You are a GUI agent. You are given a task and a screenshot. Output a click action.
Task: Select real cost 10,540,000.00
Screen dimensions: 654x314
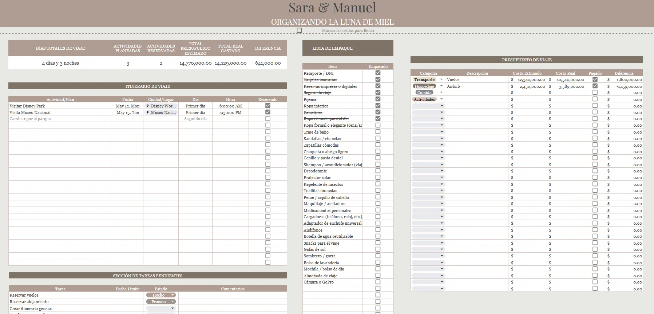click(x=566, y=79)
